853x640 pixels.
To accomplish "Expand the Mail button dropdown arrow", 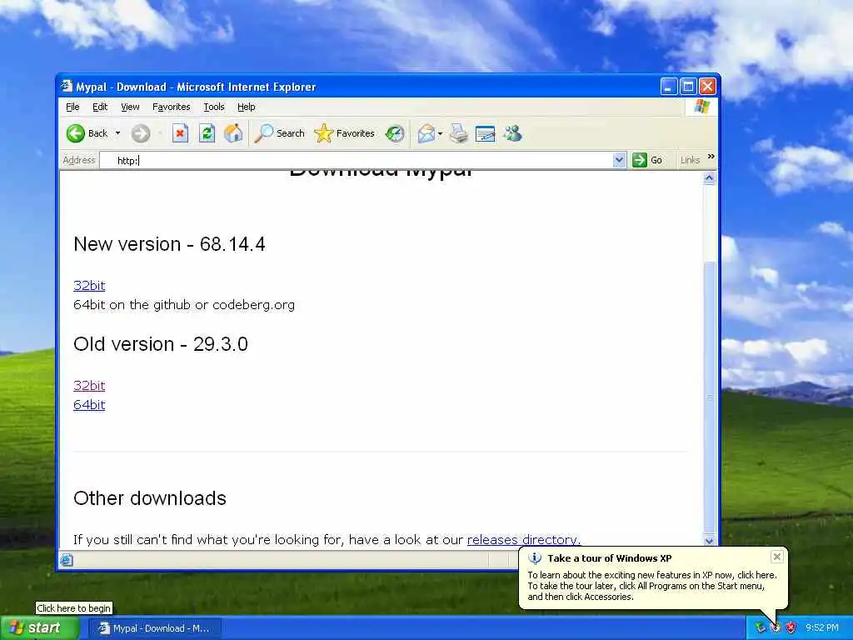I will (440, 133).
